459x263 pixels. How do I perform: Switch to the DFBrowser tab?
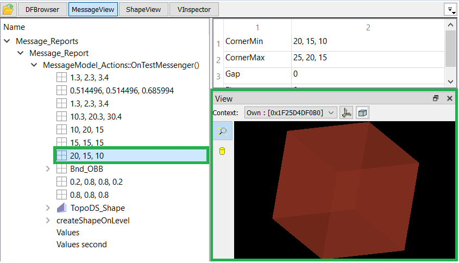tap(42, 9)
